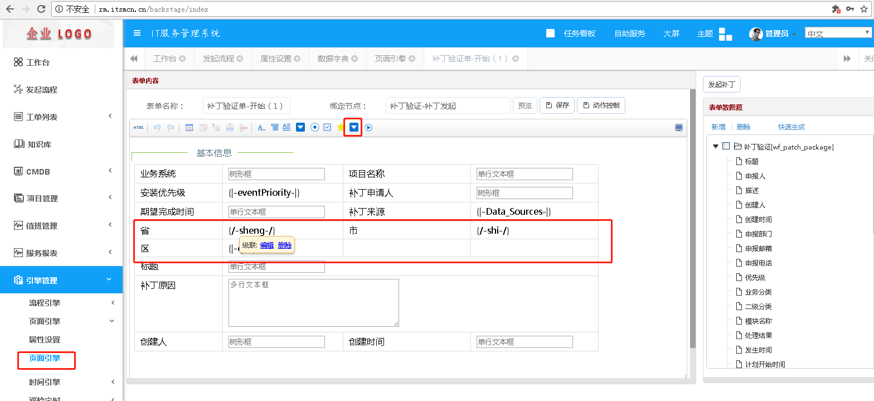
Task: Click the 编辑 link in the 级联 tooltip
Action: click(x=266, y=245)
